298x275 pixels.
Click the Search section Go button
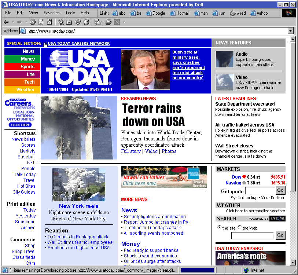click(280, 235)
